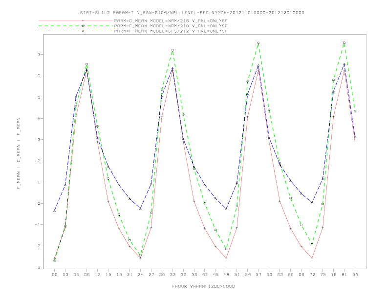Click x-axis tick label 60
This screenshot has height=299, width=387.
pos(269,275)
